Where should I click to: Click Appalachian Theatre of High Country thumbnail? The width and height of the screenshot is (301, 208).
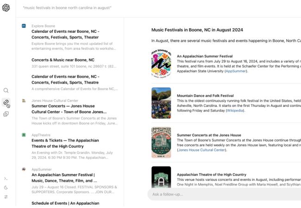tap(161, 177)
